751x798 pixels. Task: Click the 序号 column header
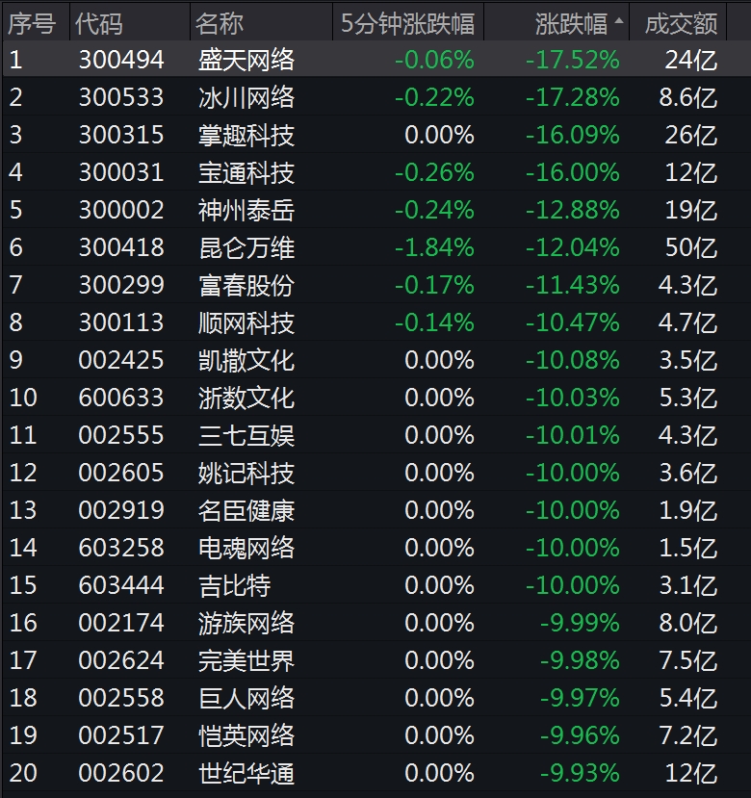click(x=32, y=23)
